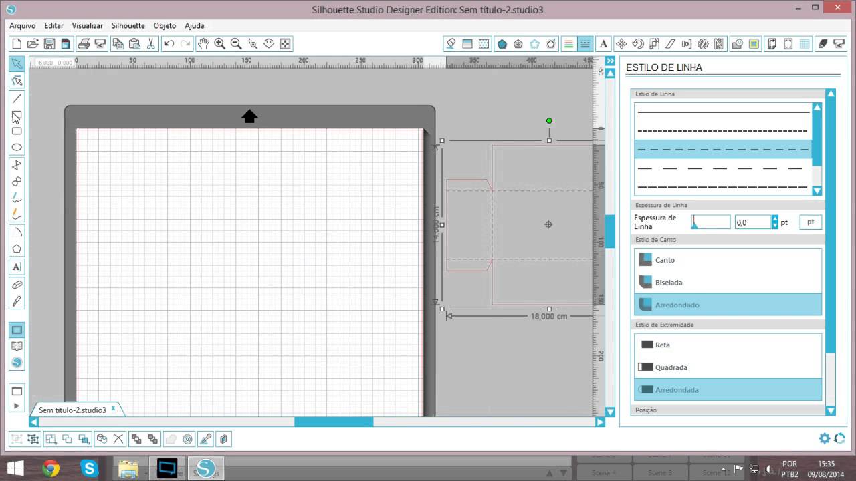Screen dimensions: 856x481
Task: Select the Reta end cap style
Action: click(x=728, y=345)
